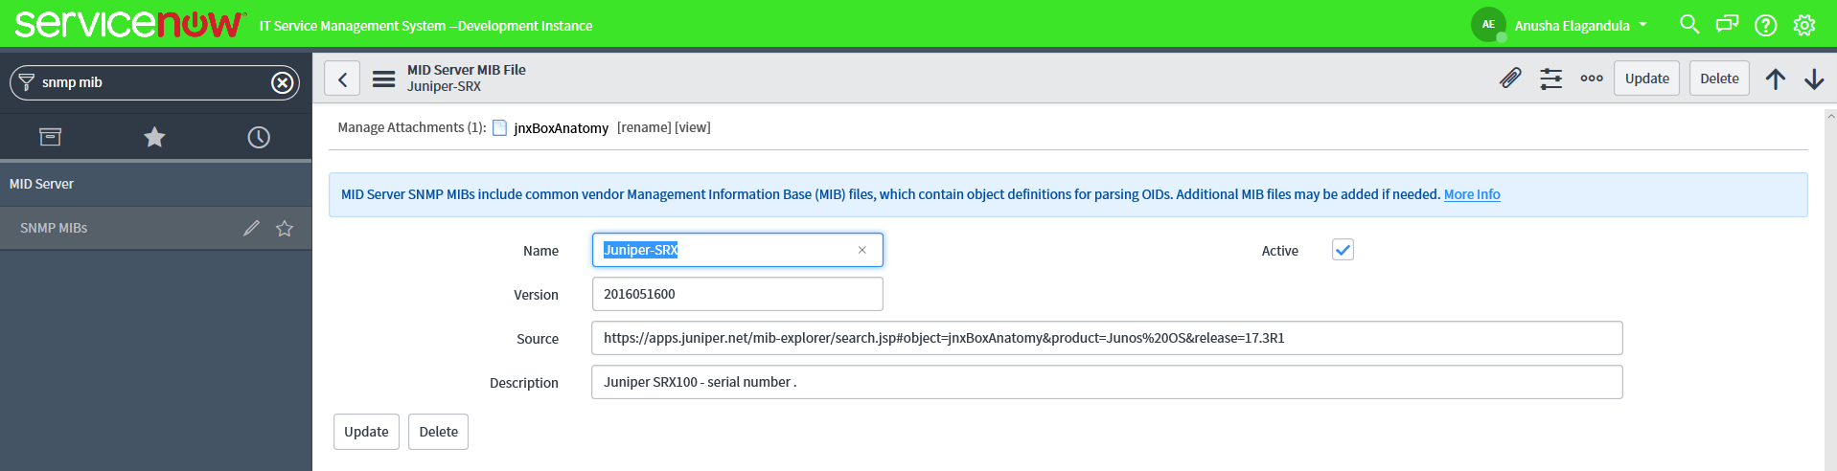This screenshot has width=1837, height=471.
Task: Click the [view] attachment link
Action: tap(693, 127)
